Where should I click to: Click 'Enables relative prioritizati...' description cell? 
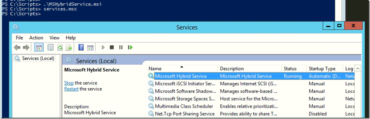249,106
